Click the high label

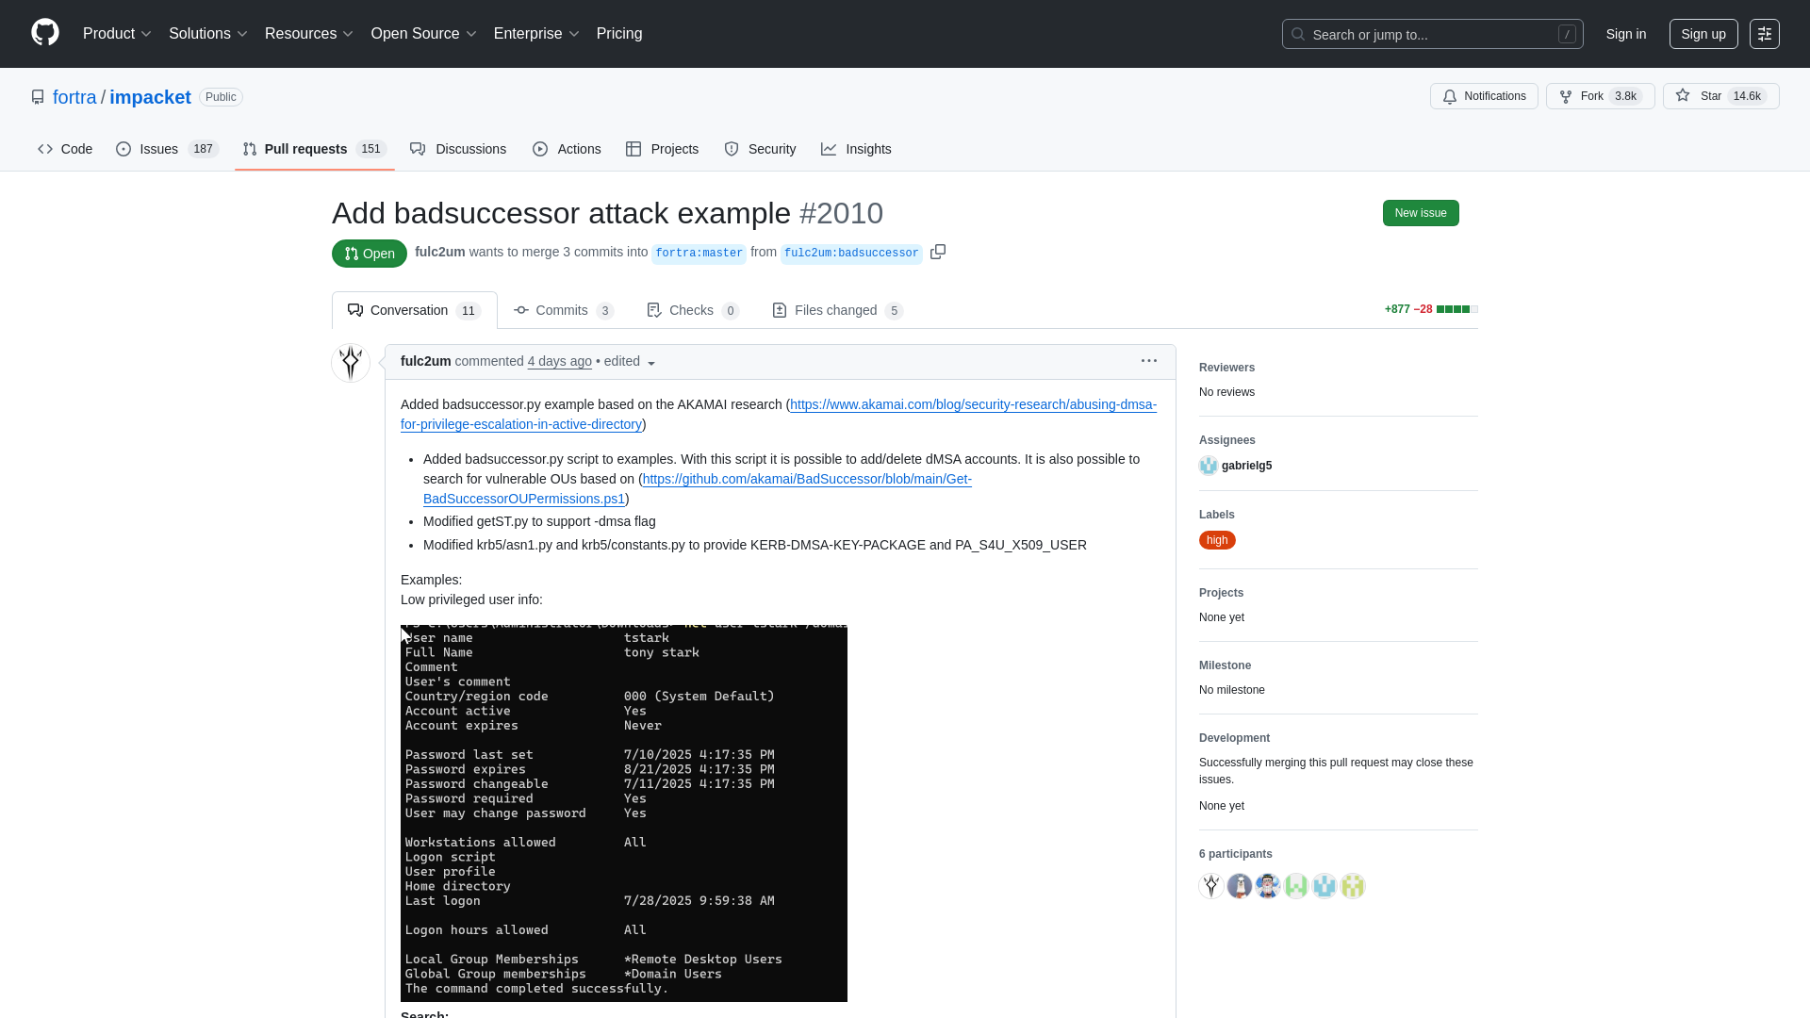1217,540
